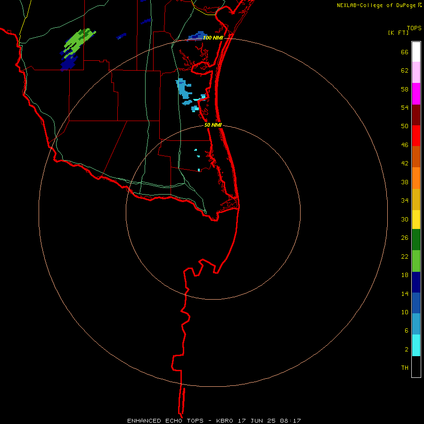The image size is (424, 424).
Task: Select the bright red legend swatch
Action: [416, 136]
